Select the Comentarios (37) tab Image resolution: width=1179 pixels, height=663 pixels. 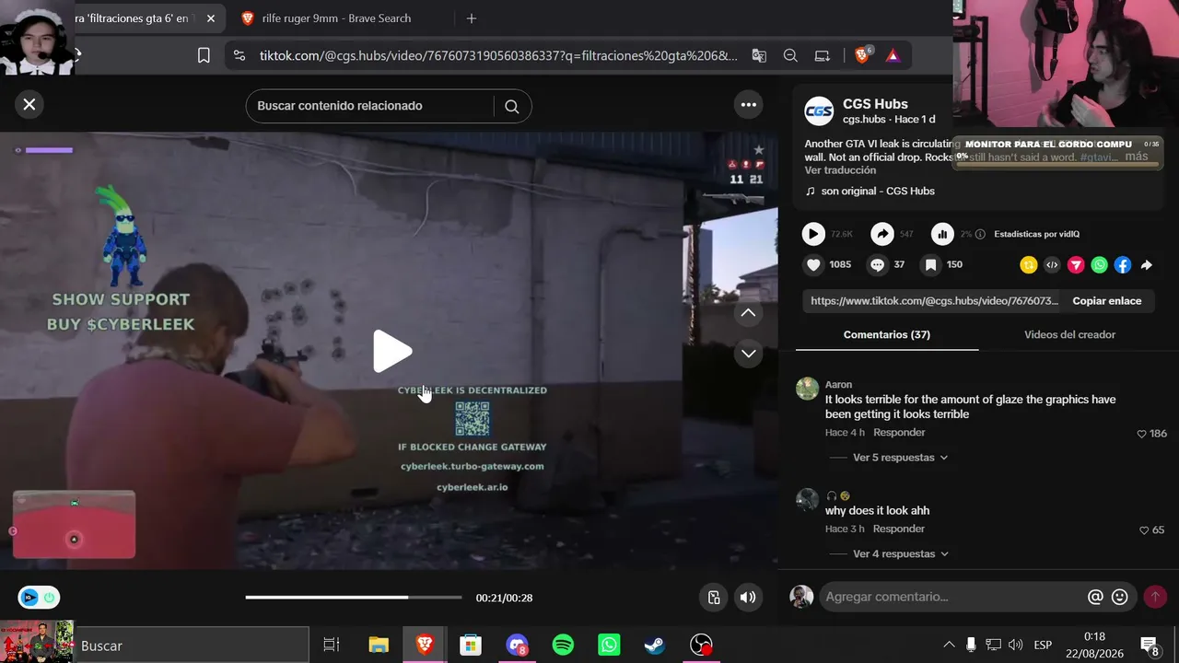887,335
